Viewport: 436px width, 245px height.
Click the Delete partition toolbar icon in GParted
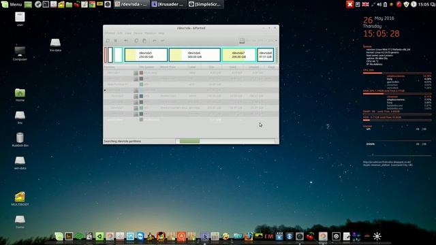[x=116, y=41]
